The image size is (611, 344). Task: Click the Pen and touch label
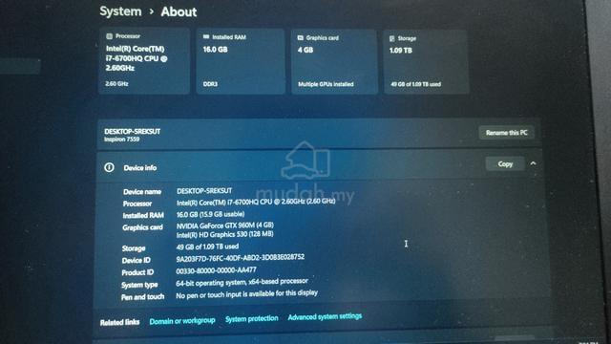pyautogui.click(x=142, y=297)
